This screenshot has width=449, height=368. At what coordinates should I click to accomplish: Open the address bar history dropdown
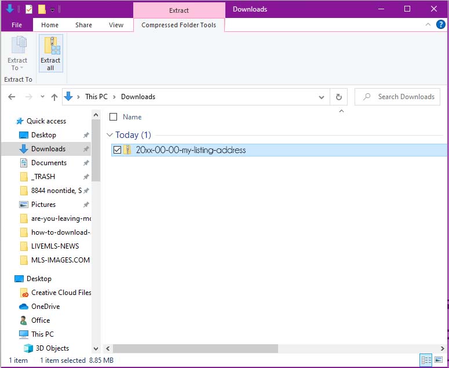click(x=322, y=97)
